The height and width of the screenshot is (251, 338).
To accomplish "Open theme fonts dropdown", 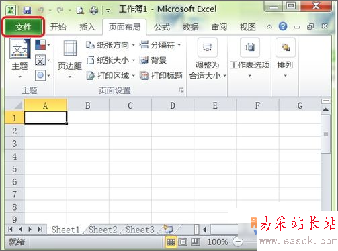I will [42, 60].
